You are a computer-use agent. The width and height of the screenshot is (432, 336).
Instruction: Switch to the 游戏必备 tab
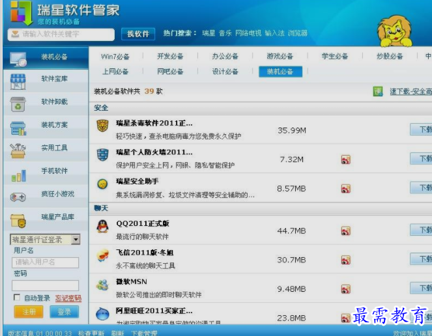280,57
